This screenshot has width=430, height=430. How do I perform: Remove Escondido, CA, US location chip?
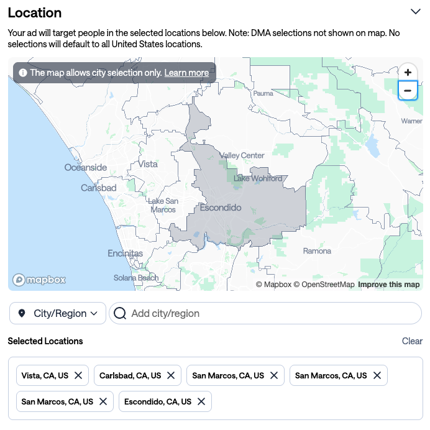pos(201,401)
